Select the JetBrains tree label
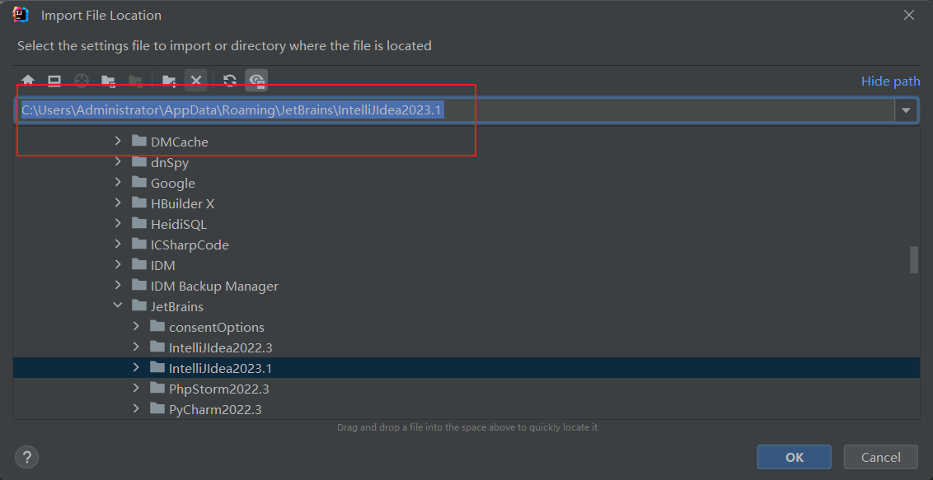933x480 pixels. (x=177, y=306)
